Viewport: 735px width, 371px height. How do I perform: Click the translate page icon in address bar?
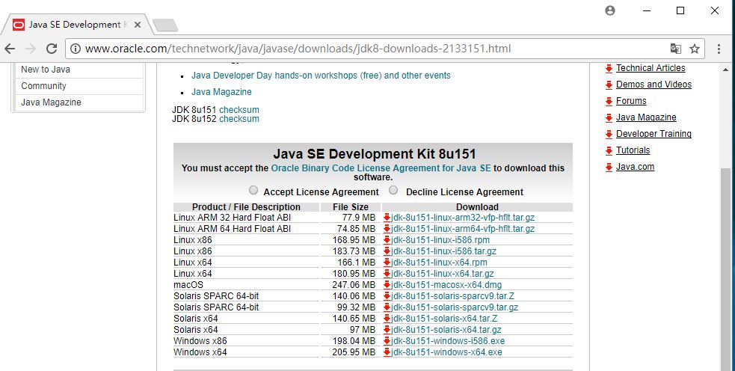(676, 49)
